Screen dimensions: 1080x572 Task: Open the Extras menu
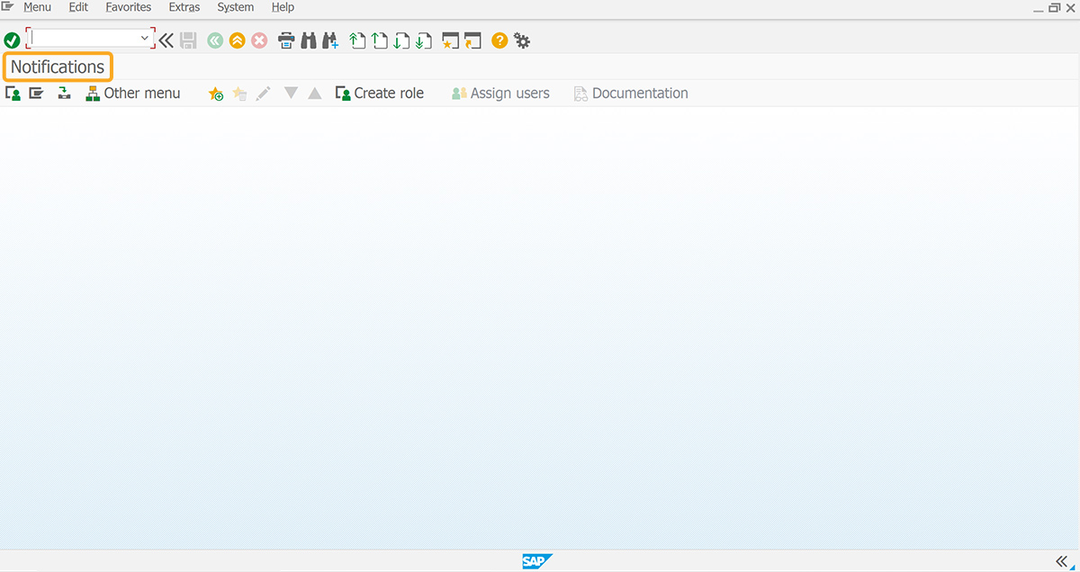(184, 7)
